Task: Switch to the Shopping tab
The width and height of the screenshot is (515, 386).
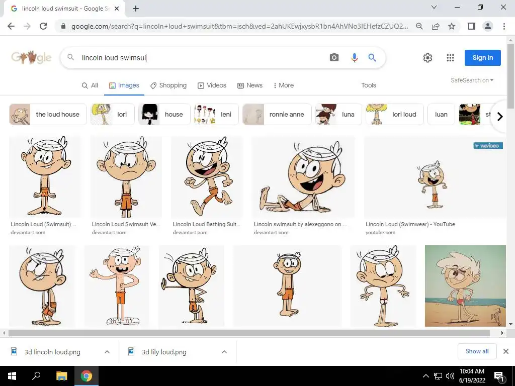Action: 168,85
